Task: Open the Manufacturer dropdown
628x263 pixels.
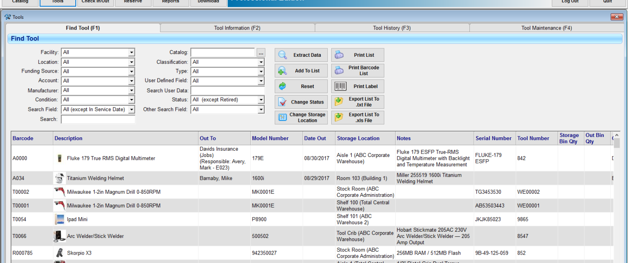Action: point(131,91)
